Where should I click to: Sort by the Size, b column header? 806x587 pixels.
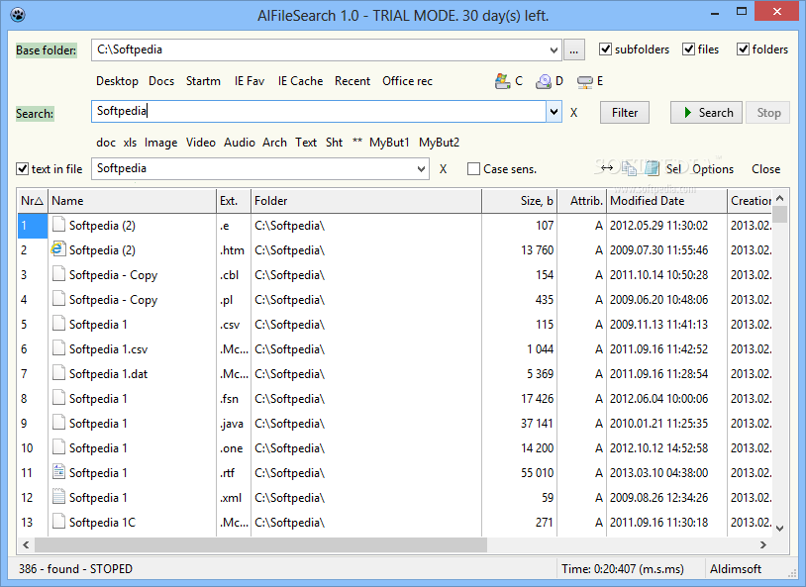pyautogui.click(x=519, y=201)
